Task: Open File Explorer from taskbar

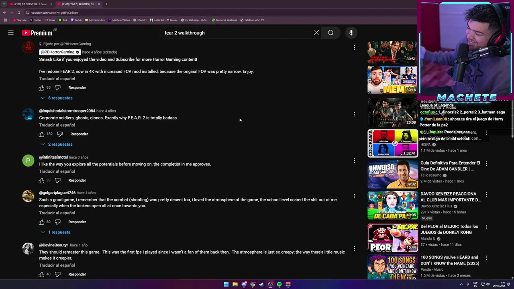Action: tap(235, 284)
